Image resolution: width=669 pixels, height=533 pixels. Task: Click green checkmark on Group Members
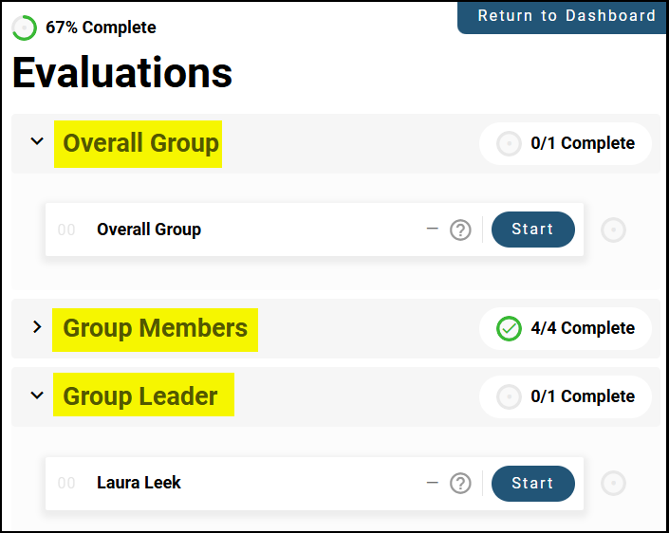click(510, 329)
